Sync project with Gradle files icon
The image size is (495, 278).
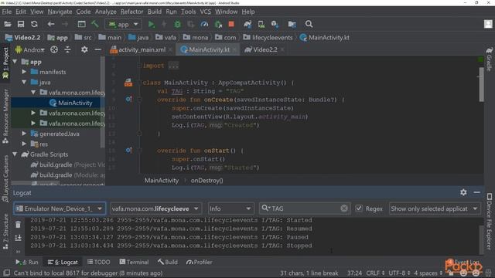tap(247, 24)
